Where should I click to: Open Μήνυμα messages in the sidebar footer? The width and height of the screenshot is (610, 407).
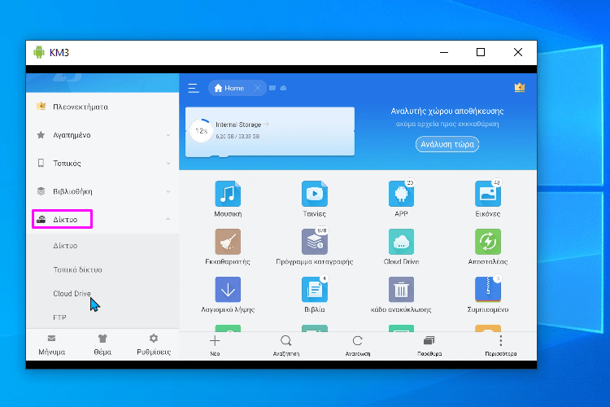[x=52, y=344]
